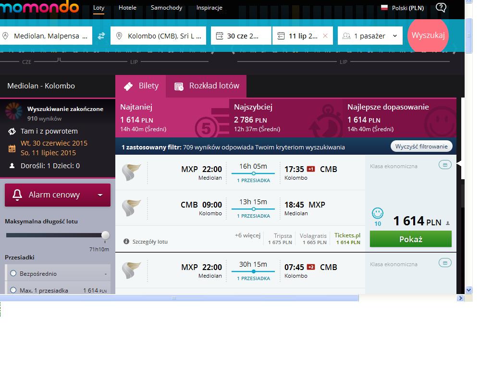This screenshot has width=492, height=369.
Task: Open the Volagratis 1 665 PLN offer
Action: [313, 239]
